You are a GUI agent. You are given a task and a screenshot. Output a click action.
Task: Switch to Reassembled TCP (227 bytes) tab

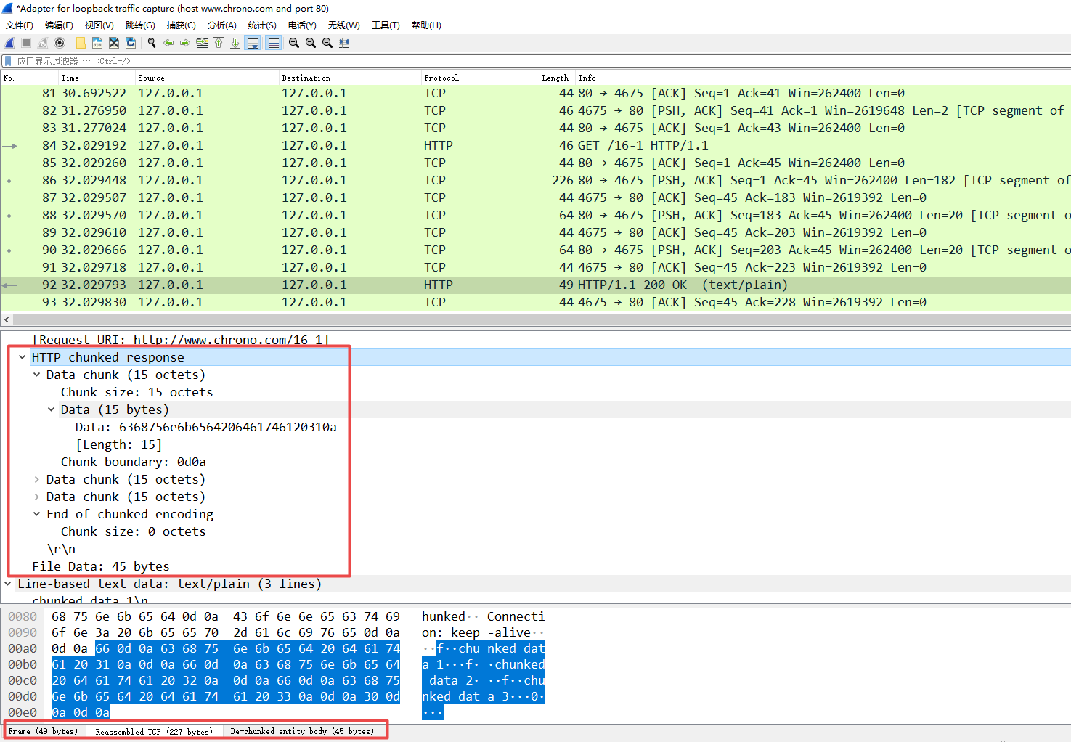coord(154,731)
